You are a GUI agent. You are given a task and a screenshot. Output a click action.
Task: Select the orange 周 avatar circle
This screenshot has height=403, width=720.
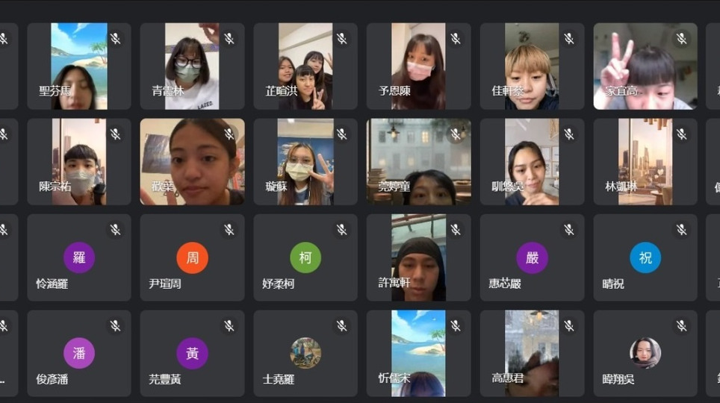pos(193,257)
